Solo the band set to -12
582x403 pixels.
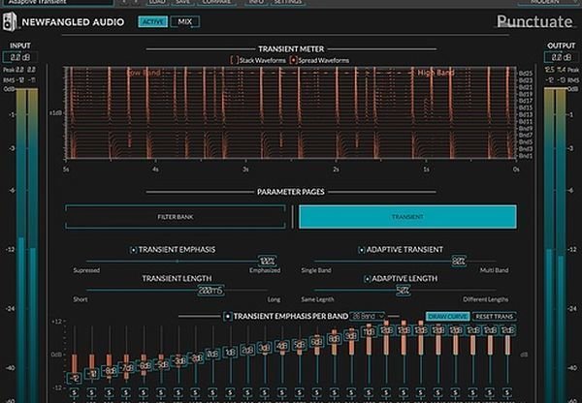[x=74, y=392]
